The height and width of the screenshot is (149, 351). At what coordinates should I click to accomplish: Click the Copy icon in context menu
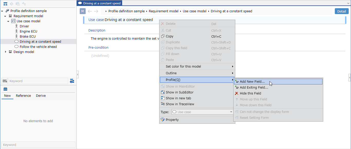tap(163, 36)
